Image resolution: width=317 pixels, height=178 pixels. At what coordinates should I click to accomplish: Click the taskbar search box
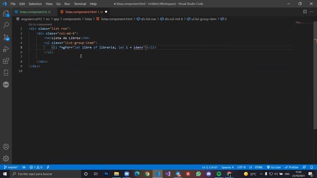click(x=46, y=174)
